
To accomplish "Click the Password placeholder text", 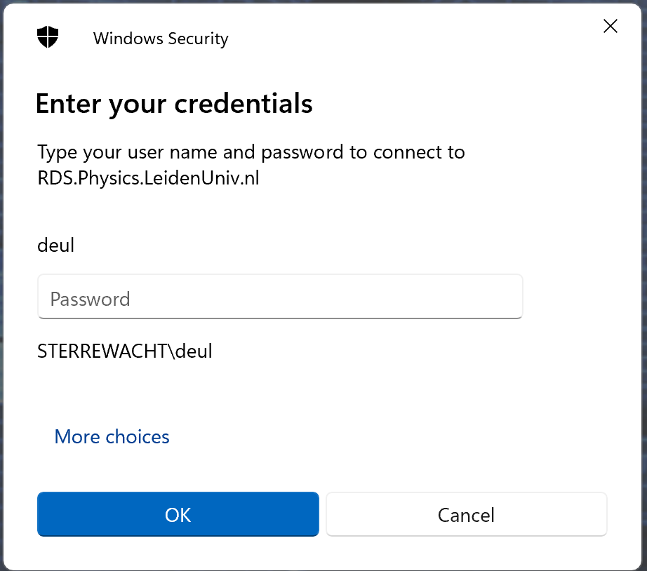I will (x=90, y=300).
